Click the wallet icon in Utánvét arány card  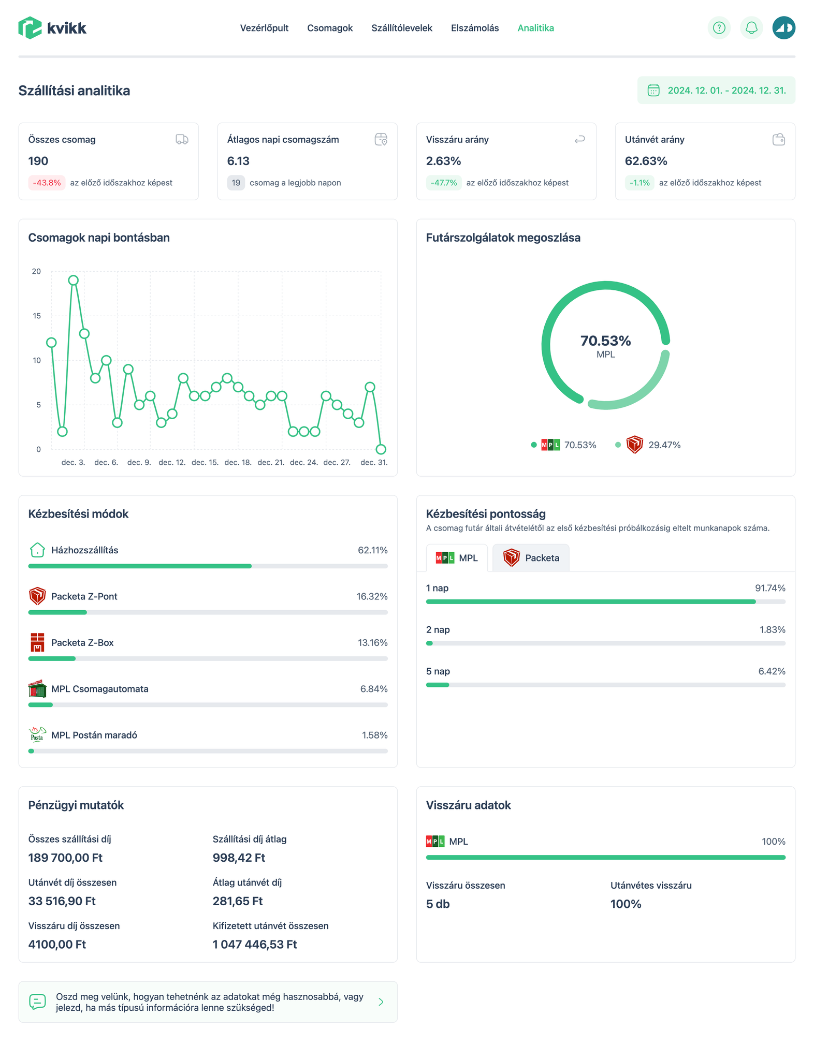(778, 139)
